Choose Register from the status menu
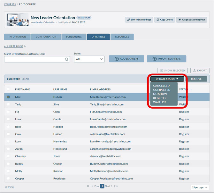 click(160, 98)
